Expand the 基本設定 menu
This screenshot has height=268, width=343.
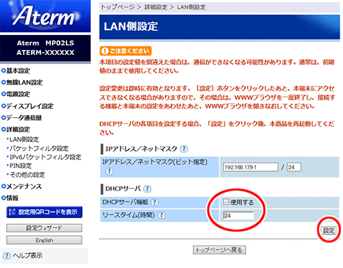coord(16,71)
